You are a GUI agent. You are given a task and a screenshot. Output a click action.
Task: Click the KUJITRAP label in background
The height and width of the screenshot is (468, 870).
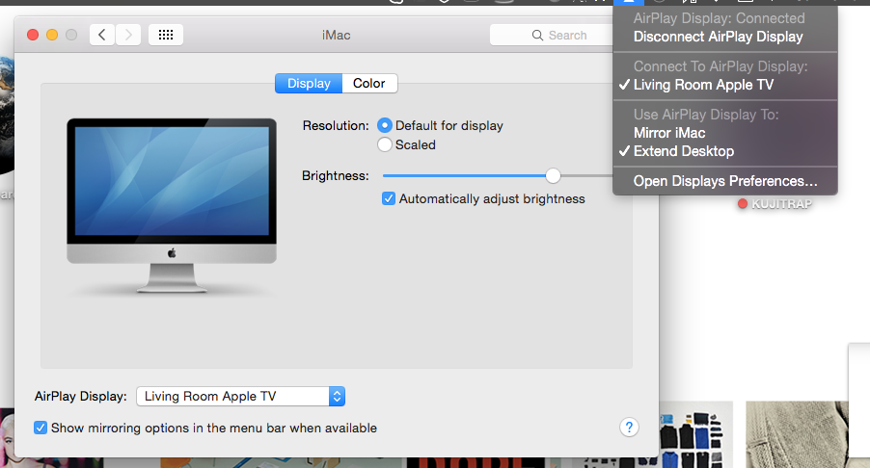pos(781,204)
